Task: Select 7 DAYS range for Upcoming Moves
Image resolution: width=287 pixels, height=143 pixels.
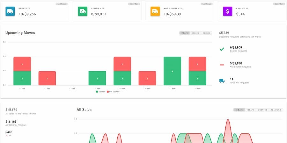Action: tap(185, 33)
